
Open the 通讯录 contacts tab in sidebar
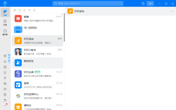pos(5,32)
